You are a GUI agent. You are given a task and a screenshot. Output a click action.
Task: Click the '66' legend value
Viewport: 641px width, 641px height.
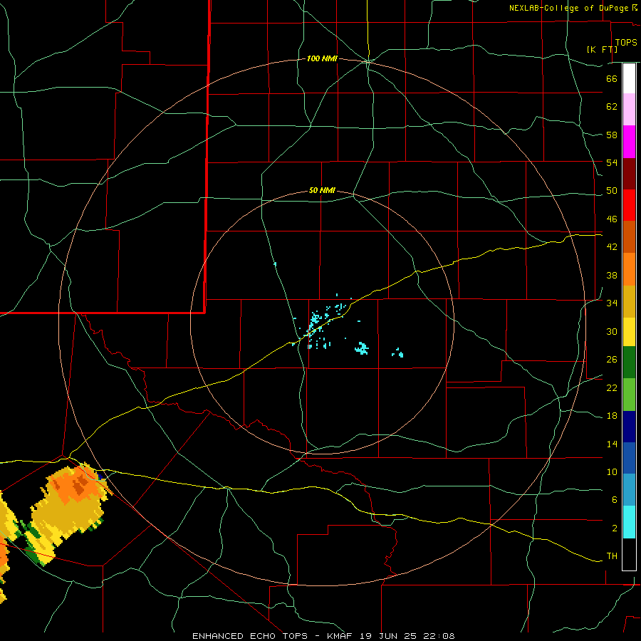[612, 78]
